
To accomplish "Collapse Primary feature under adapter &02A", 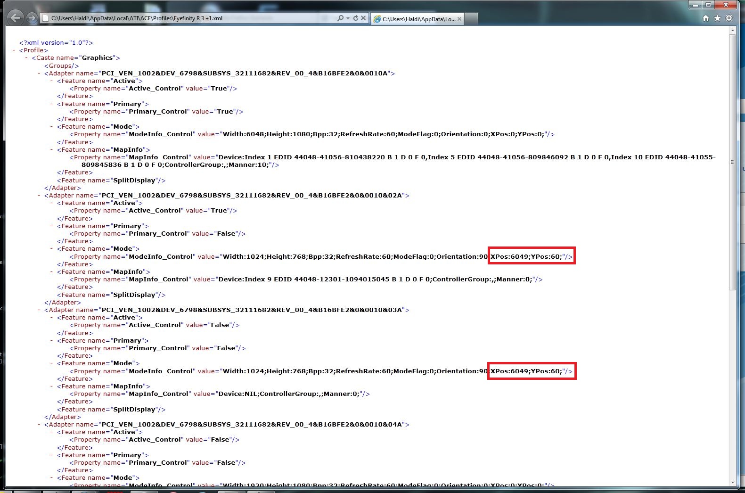I will (52, 226).
